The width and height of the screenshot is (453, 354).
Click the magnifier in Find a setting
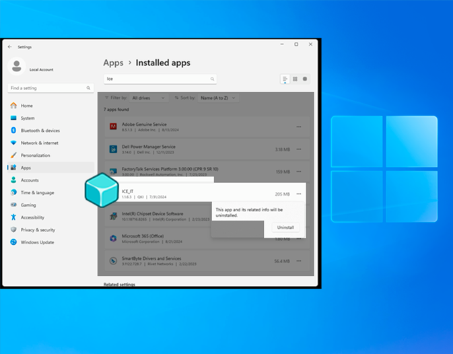point(88,88)
